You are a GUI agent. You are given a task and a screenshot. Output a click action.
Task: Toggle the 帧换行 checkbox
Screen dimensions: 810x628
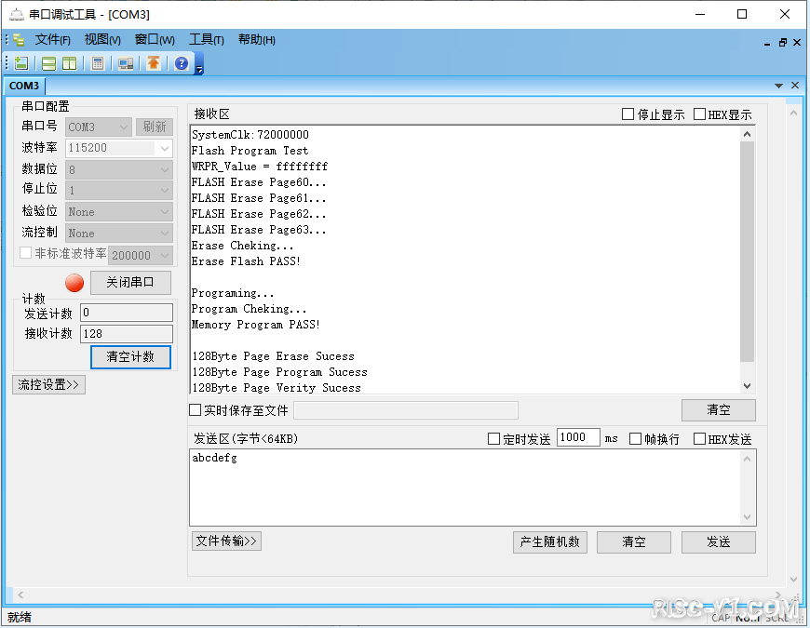click(635, 439)
